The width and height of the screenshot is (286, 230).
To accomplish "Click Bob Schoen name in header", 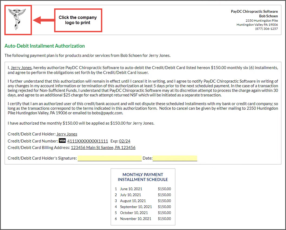I will 268,16.
